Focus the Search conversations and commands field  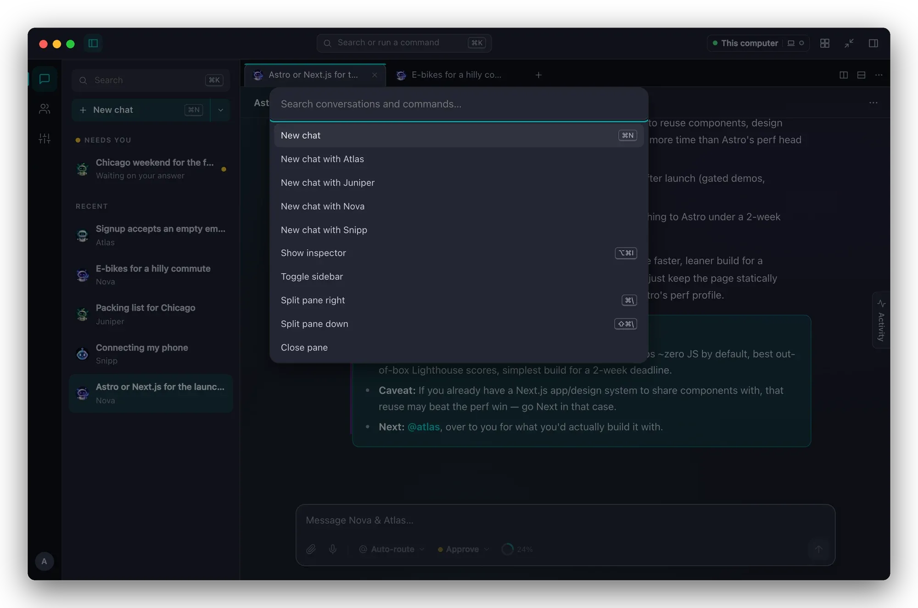pyautogui.click(x=459, y=104)
